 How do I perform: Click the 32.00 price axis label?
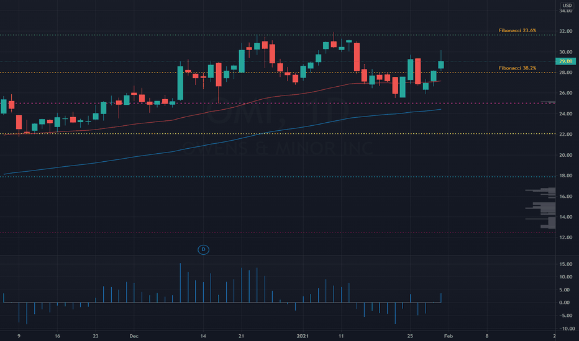coord(566,32)
